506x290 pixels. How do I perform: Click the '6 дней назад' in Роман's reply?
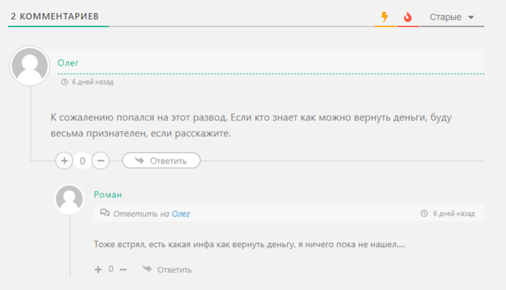click(454, 214)
